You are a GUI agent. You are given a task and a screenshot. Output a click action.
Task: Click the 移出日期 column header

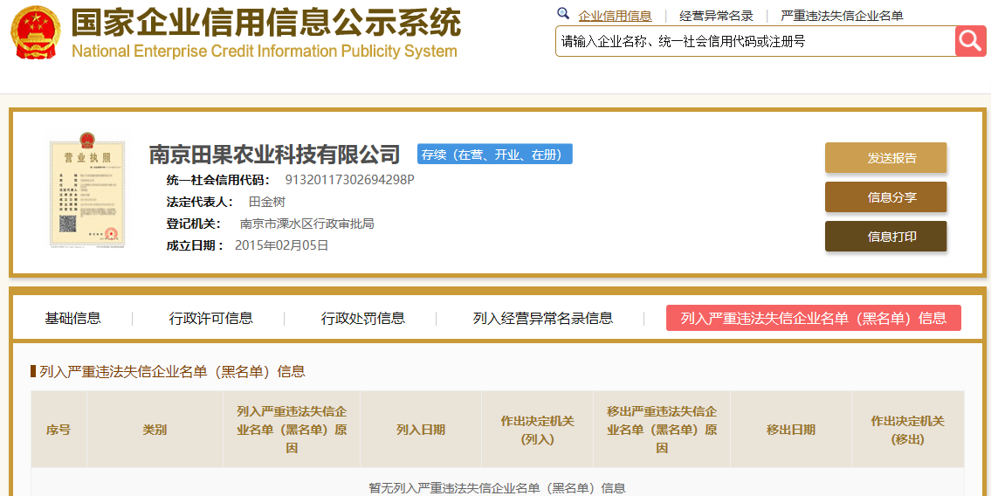pos(791,430)
